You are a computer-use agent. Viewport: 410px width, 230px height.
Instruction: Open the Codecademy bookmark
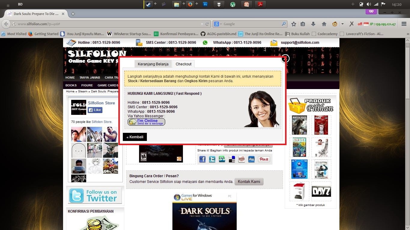tap(325, 34)
